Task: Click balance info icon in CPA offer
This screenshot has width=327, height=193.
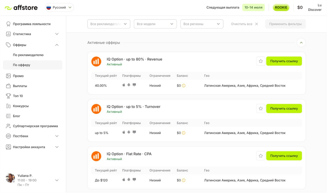Action: click(183, 180)
